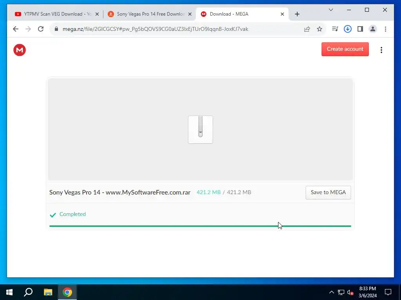401x300 pixels.
Task: Go forward one page in Chrome
Action: point(28,29)
